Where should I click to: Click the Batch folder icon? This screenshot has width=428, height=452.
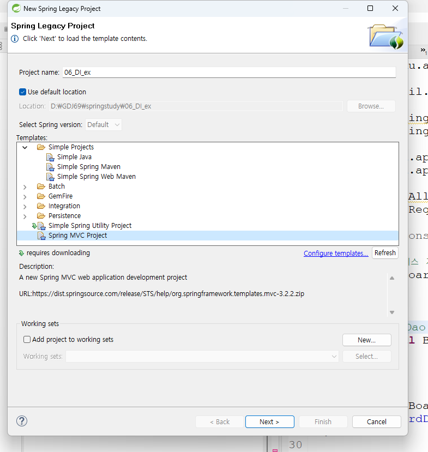tap(41, 186)
